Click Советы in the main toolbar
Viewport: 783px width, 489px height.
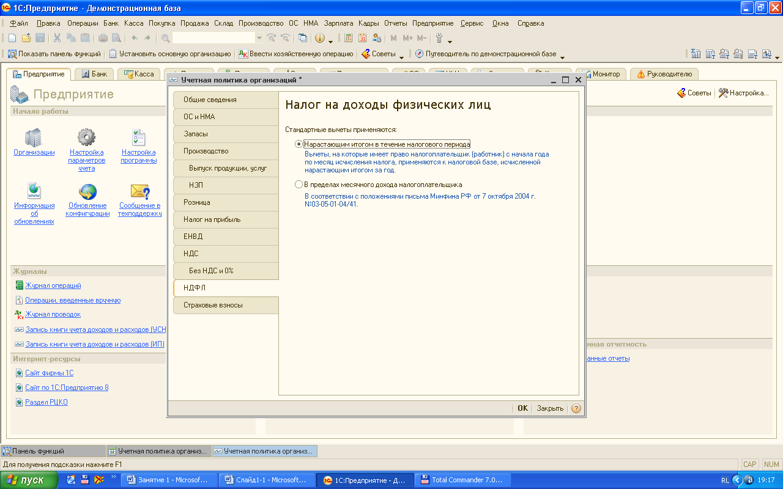point(379,54)
